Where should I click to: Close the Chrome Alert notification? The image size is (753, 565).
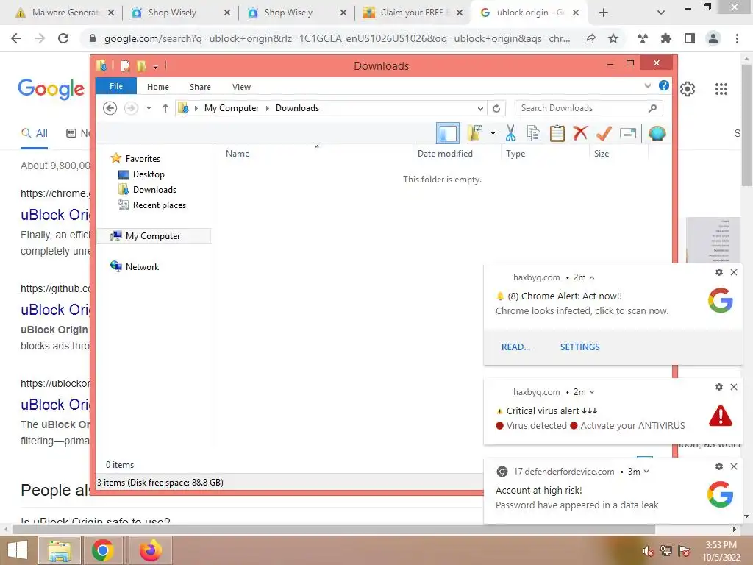point(734,272)
